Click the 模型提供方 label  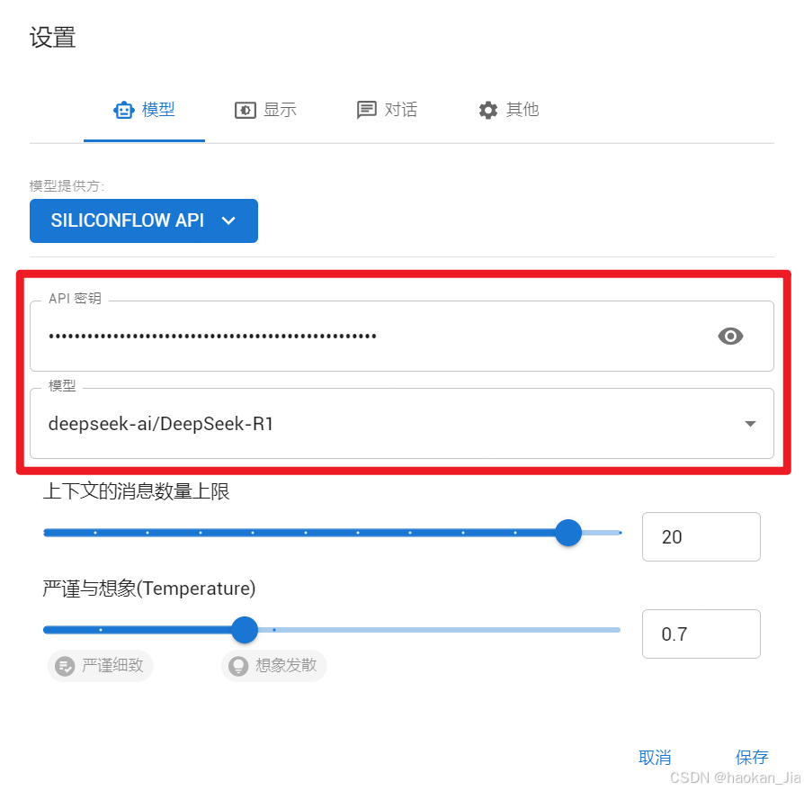tap(67, 185)
